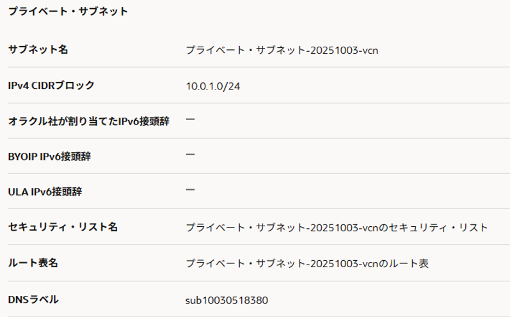Viewport: 510px width, 317px height.
Task: Click the サブネット名 field label
Action: (x=38, y=50)
